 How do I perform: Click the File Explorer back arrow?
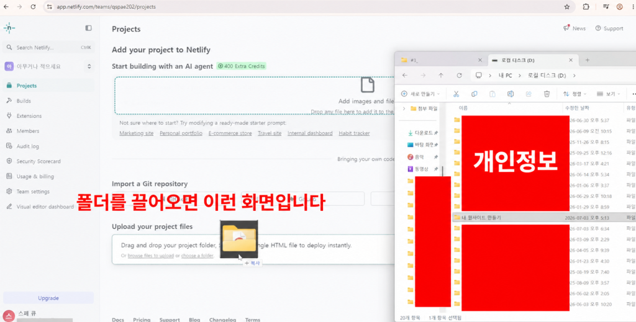[405, 75]
